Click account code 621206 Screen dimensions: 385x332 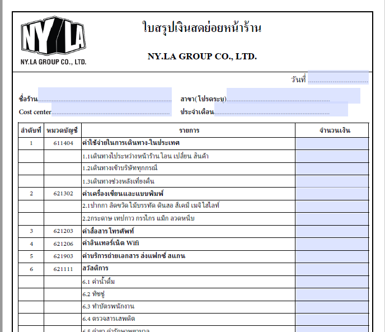click(63, 244)
